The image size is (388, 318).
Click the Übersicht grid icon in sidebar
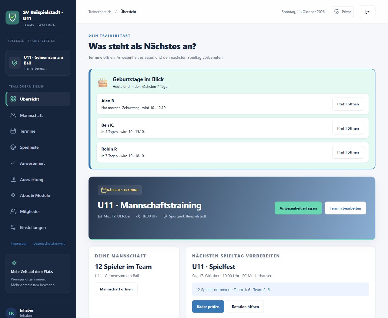pos(13,99)
